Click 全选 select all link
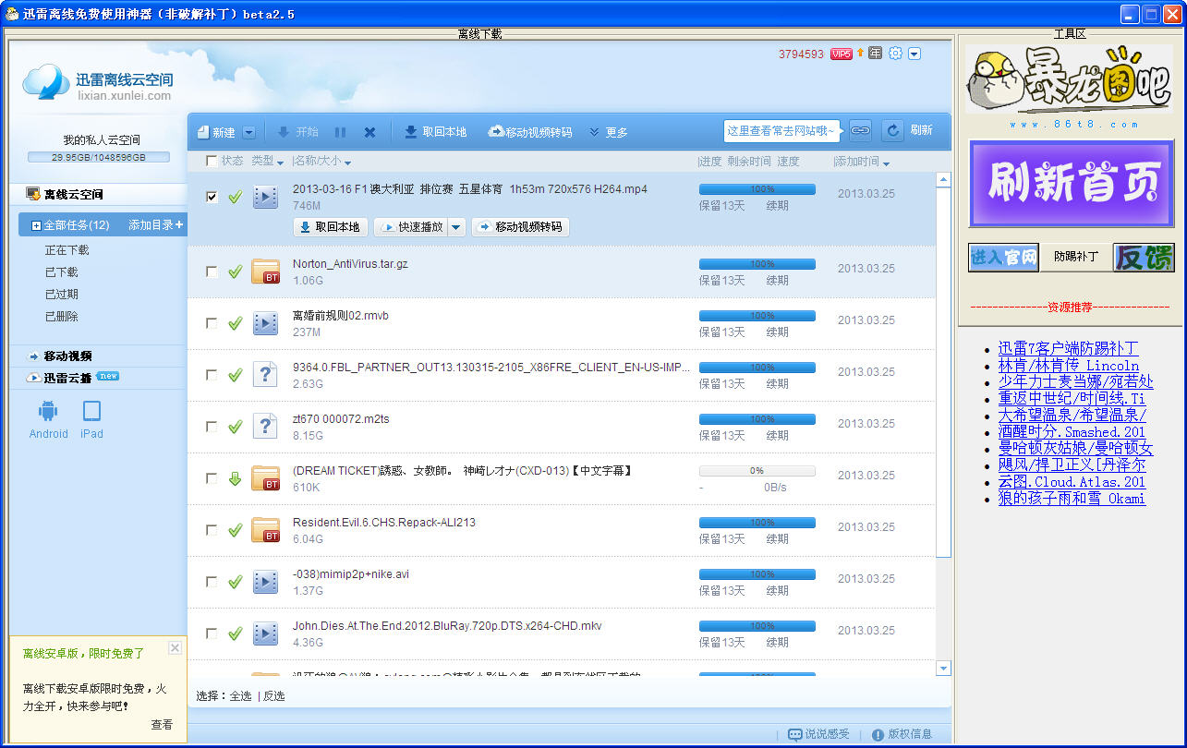Image resolution: width=1187 pixels, height=748 pixels. pyautogui.click(x=240, y=696)
